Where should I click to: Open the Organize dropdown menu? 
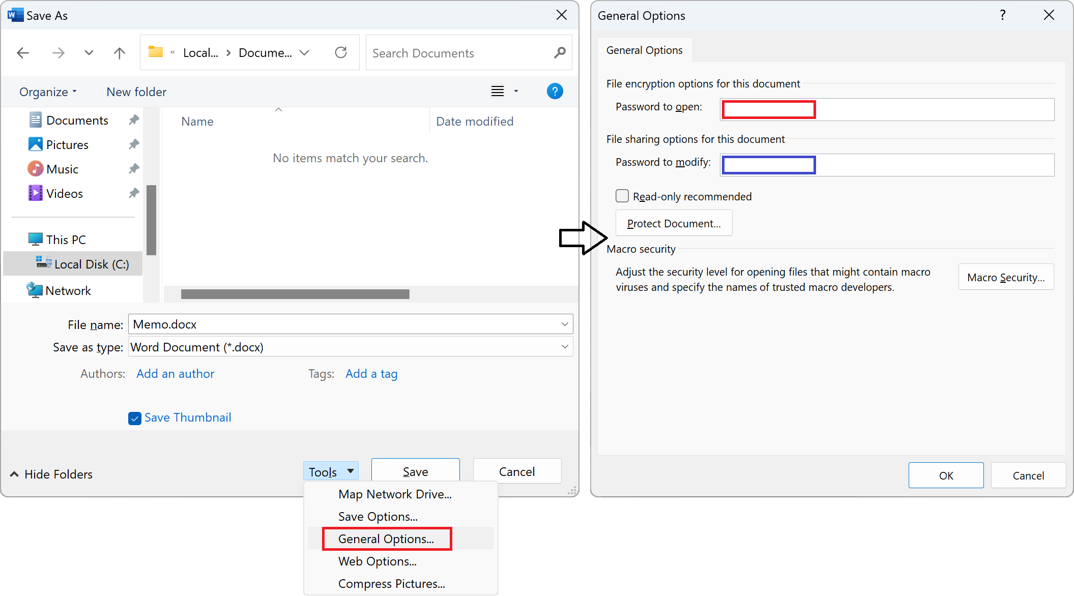(x=47, y=92)
